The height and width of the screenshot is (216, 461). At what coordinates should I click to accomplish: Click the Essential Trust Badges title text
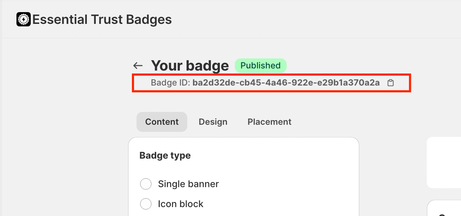coord(102,19)
